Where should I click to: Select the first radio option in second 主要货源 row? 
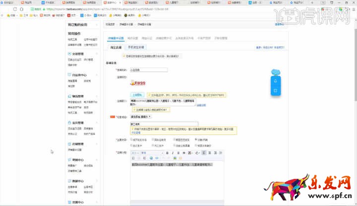click(x=132, y=145)
